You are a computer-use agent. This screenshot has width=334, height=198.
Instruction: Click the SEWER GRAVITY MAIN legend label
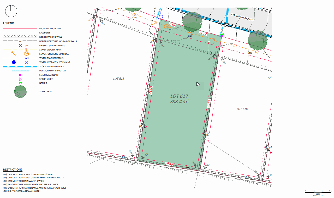point(50,50)
